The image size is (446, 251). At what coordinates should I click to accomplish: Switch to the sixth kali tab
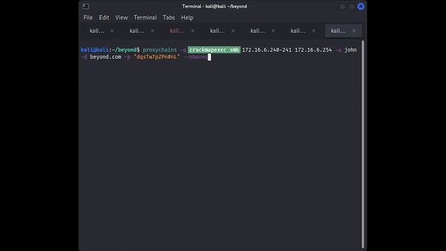298,31
